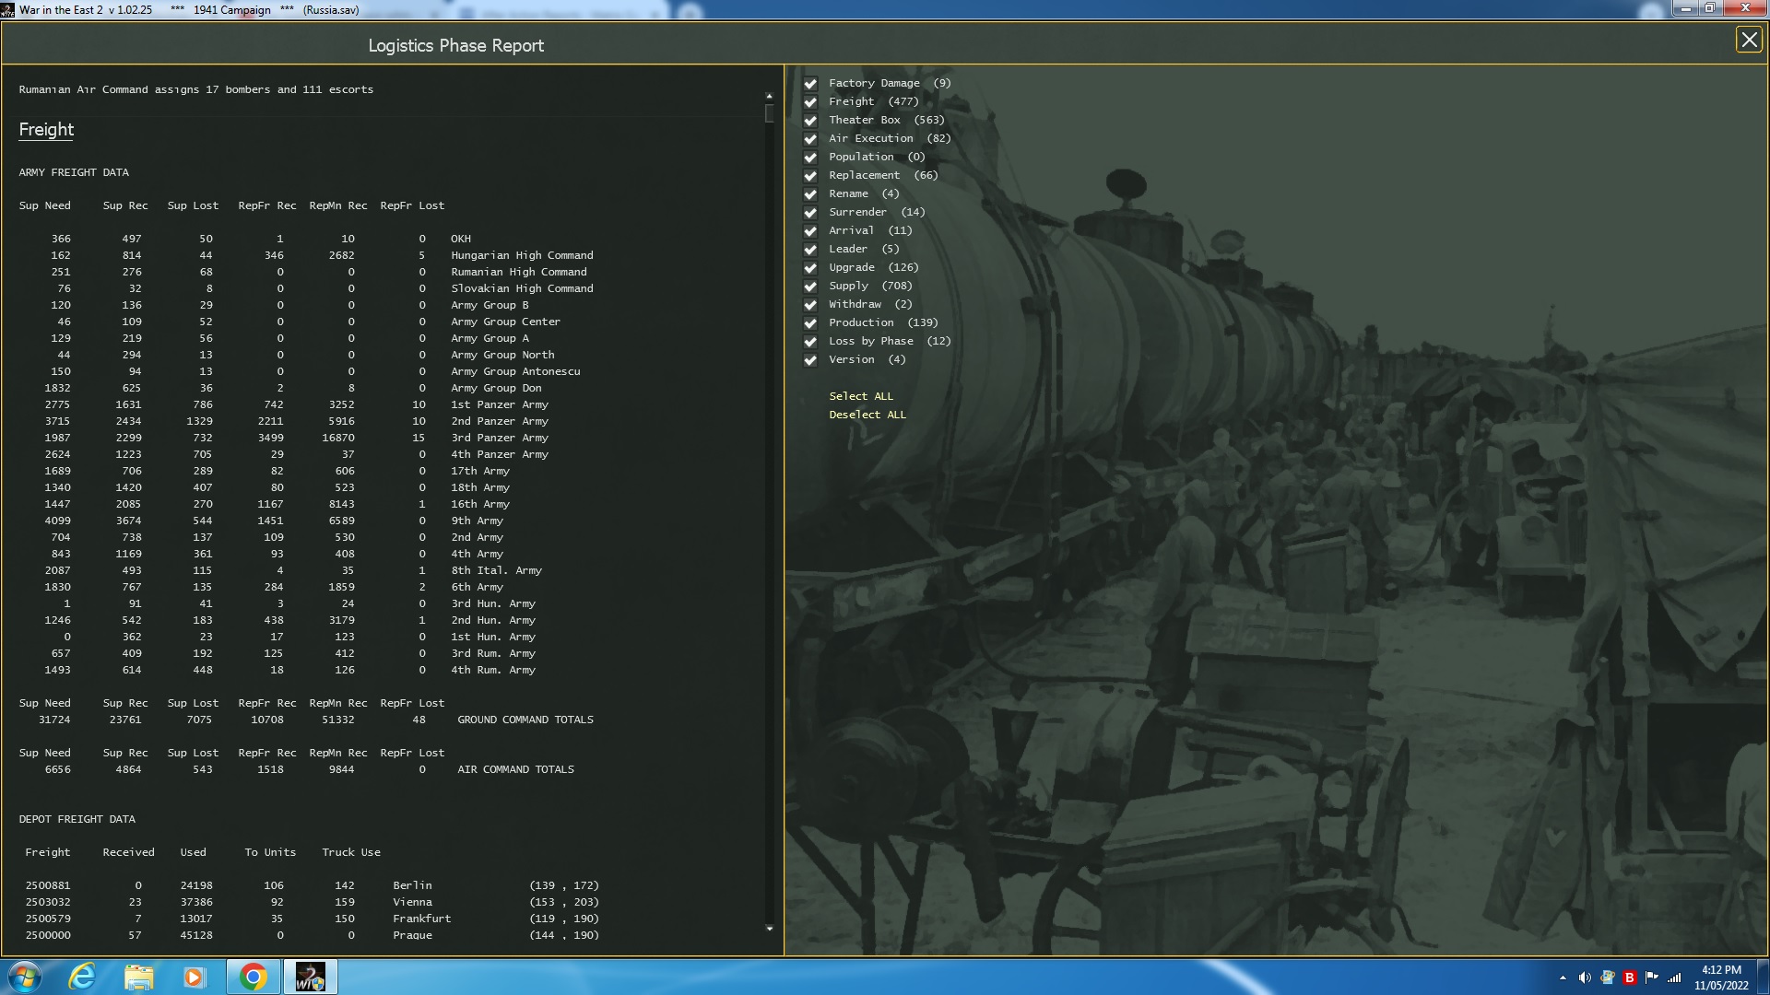Uncheck the Factory Damage checkbox
The image size is (1770, 995).
click(810, 84)
